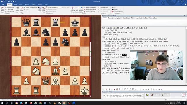
Task: Click the Paste Game icon
Action: 3,10
